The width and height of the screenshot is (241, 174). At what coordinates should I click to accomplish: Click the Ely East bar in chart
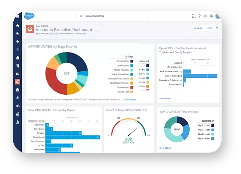click(59, 145)
